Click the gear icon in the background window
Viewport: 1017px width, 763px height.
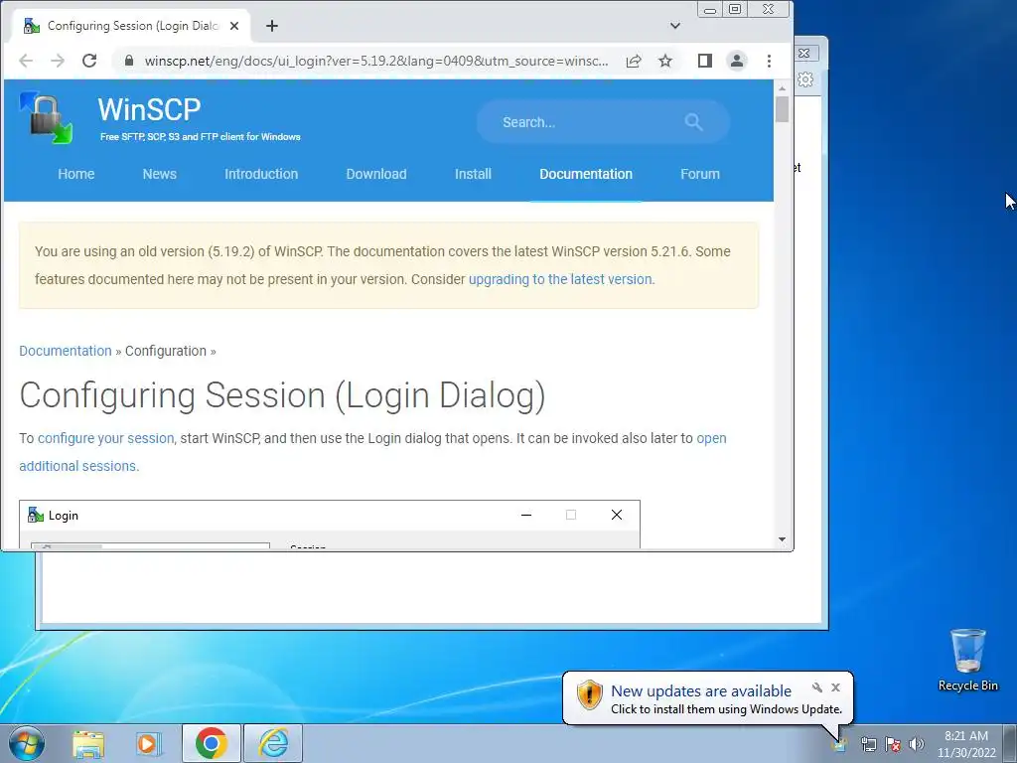[805, 79]
